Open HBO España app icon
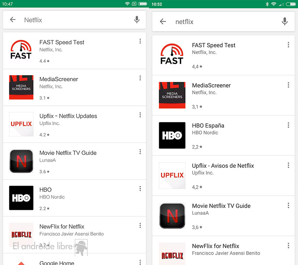This screenshot has width=298, height=265. (x=172, y=135)
